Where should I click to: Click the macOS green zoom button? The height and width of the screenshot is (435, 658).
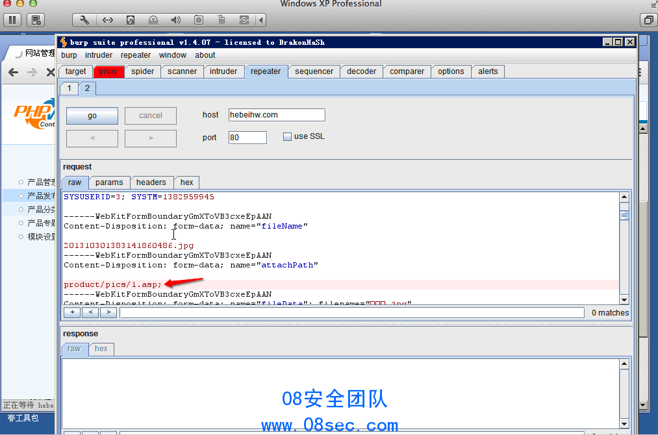pyautogui.click(x=33, y=3)
